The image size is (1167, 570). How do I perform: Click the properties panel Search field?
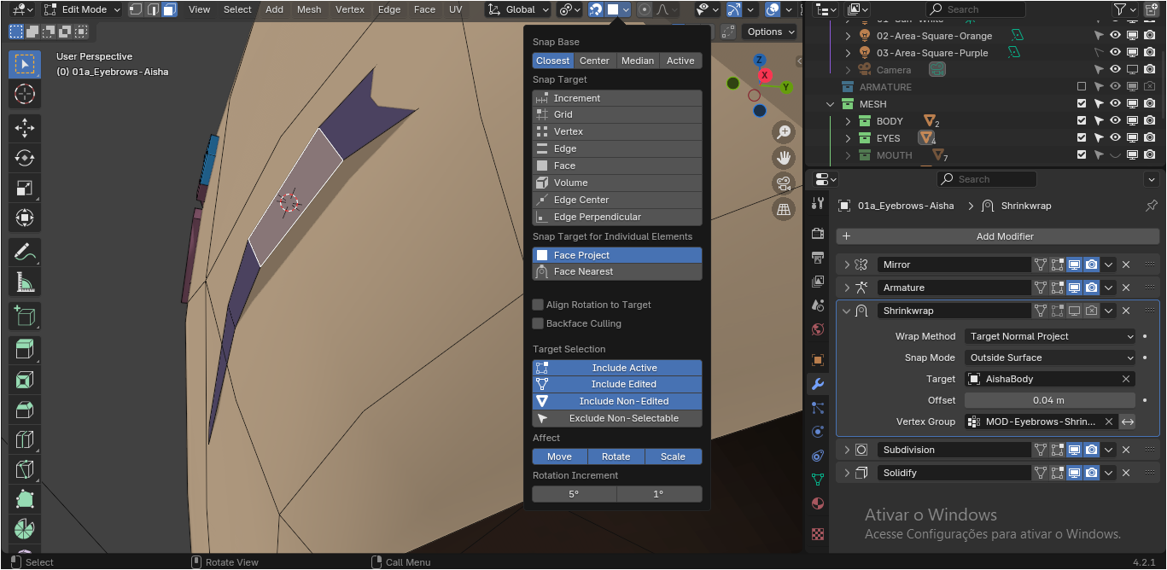[986, 179]
